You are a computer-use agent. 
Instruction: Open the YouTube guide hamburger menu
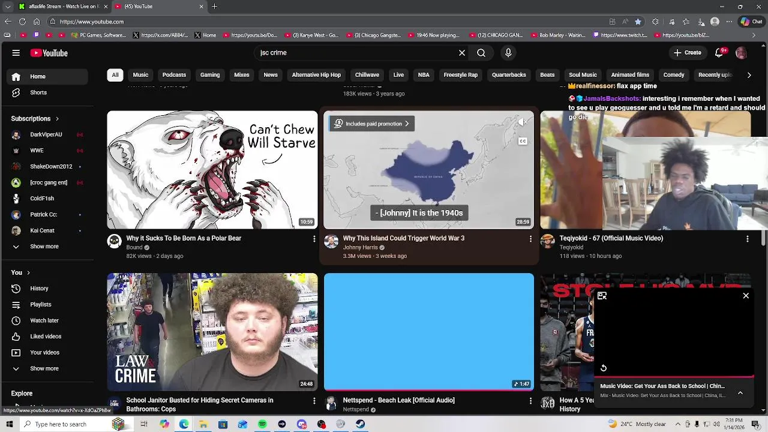(x=16, y=53)
